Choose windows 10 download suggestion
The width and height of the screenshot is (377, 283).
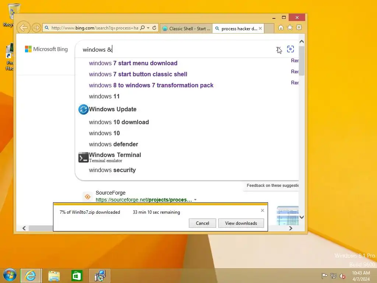(119, 122)
